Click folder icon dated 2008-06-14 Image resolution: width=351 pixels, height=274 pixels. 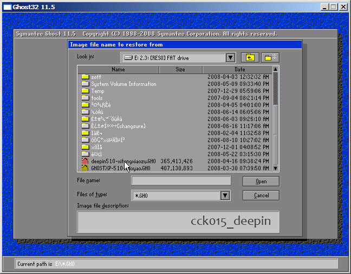pos(85,112)
